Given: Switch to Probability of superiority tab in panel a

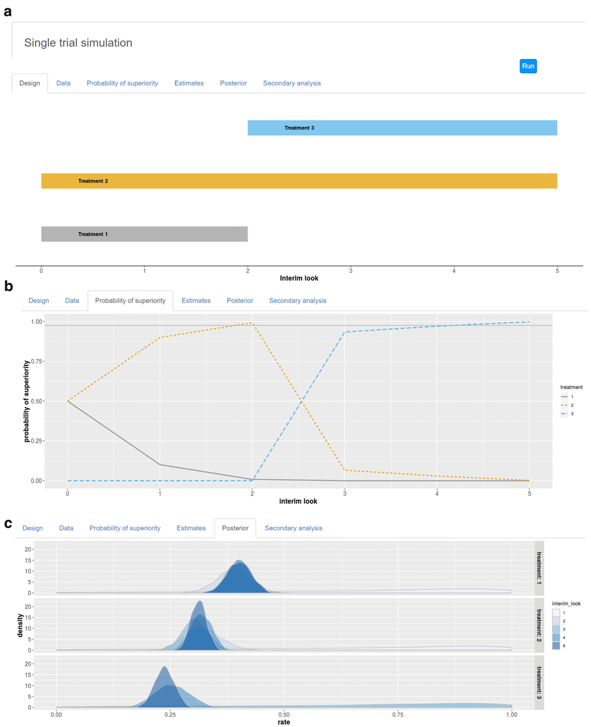Looking at the screenshot, I should [122, 83].
